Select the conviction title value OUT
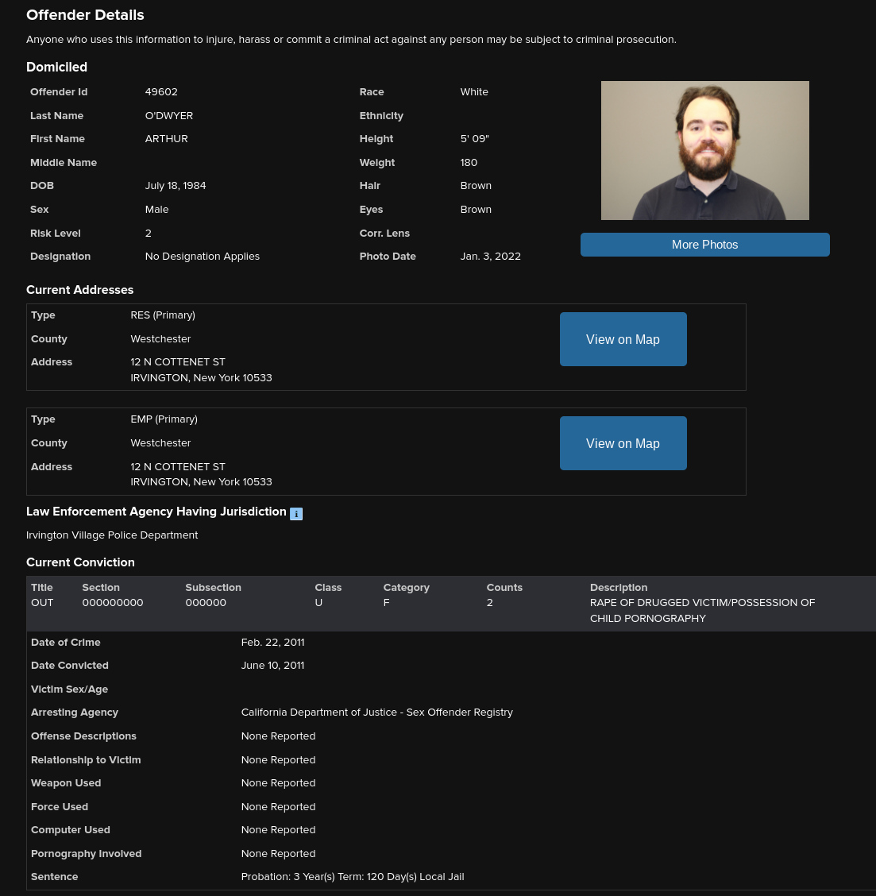Viewport: 876px width, 896px height. (42, 603)
